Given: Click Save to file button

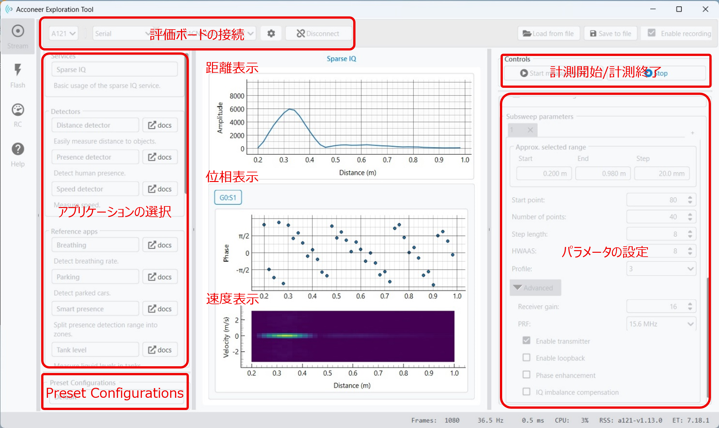Looking at the screenshot, I should point(610,33).
